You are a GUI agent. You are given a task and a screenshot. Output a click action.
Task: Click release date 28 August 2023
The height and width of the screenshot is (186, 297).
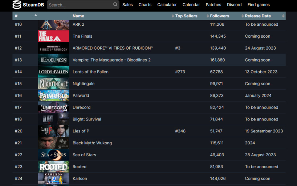pyautogui.click(x=260, y=155)
